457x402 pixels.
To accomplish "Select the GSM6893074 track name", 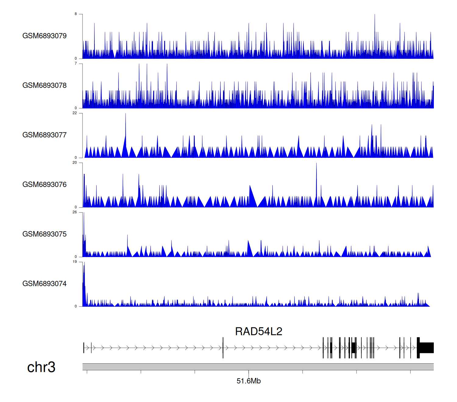I will (x=44, y=284).
